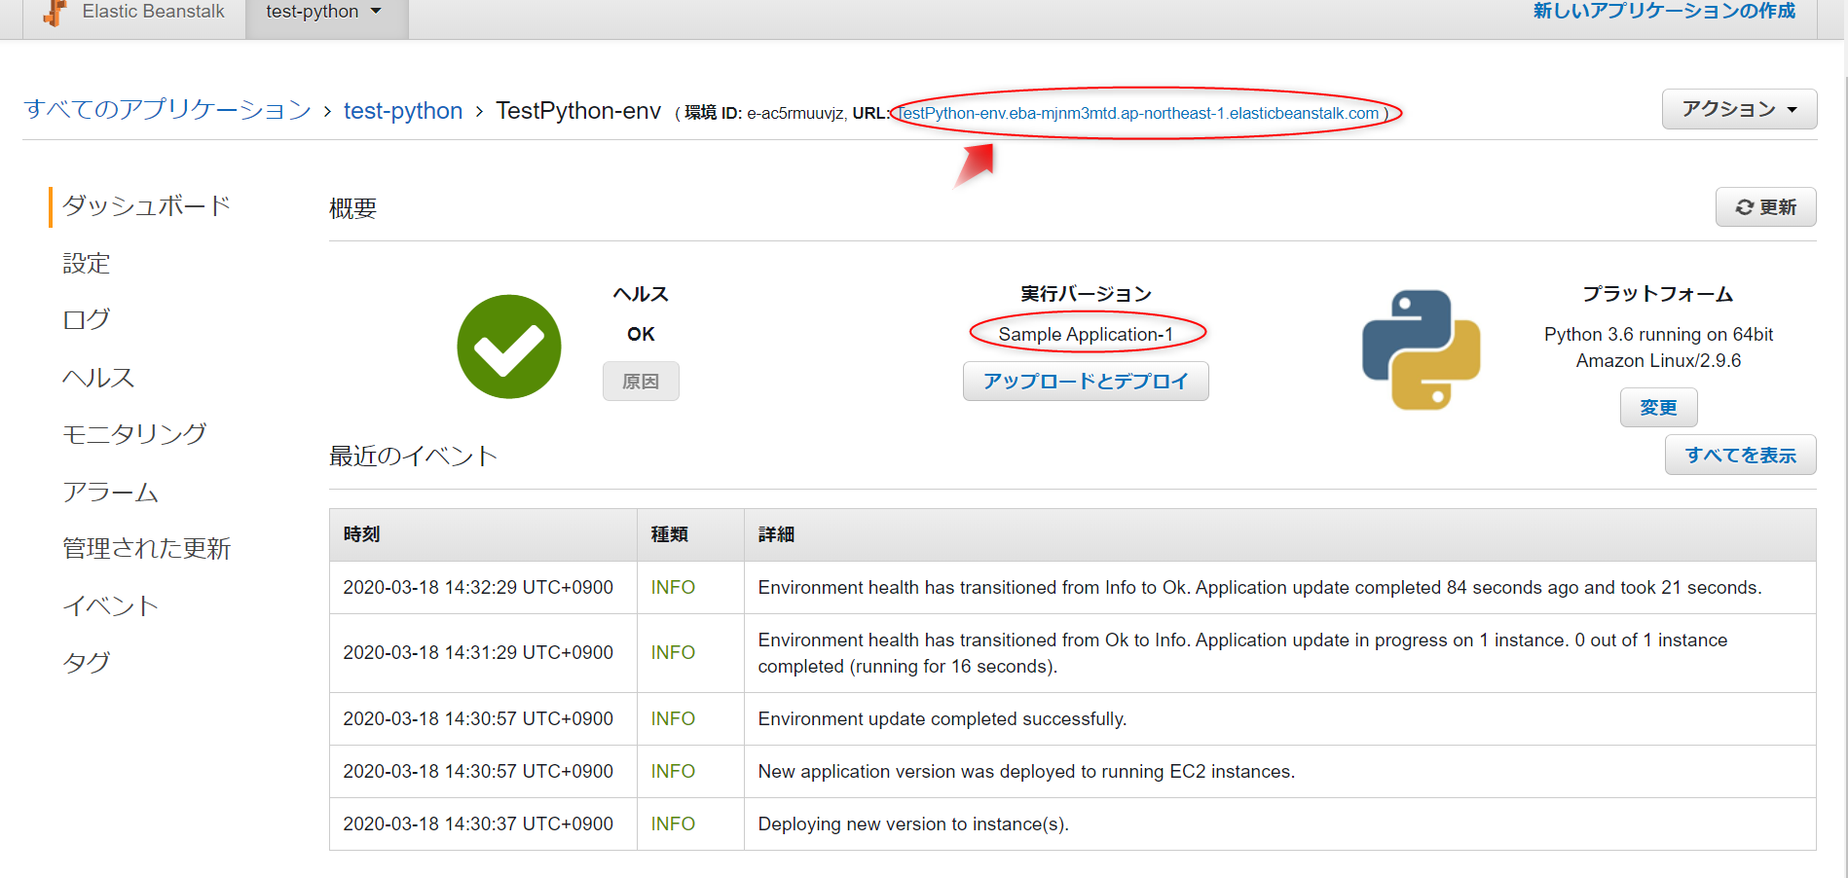
Task: Click the Python platform logo
Action: pos(1421,349)
